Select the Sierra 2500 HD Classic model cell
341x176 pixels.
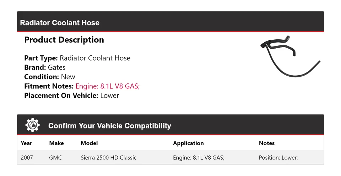coord(108,158)
